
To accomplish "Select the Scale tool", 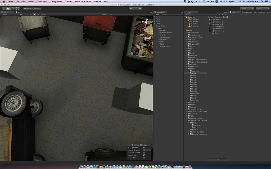I will click(17, 9).
